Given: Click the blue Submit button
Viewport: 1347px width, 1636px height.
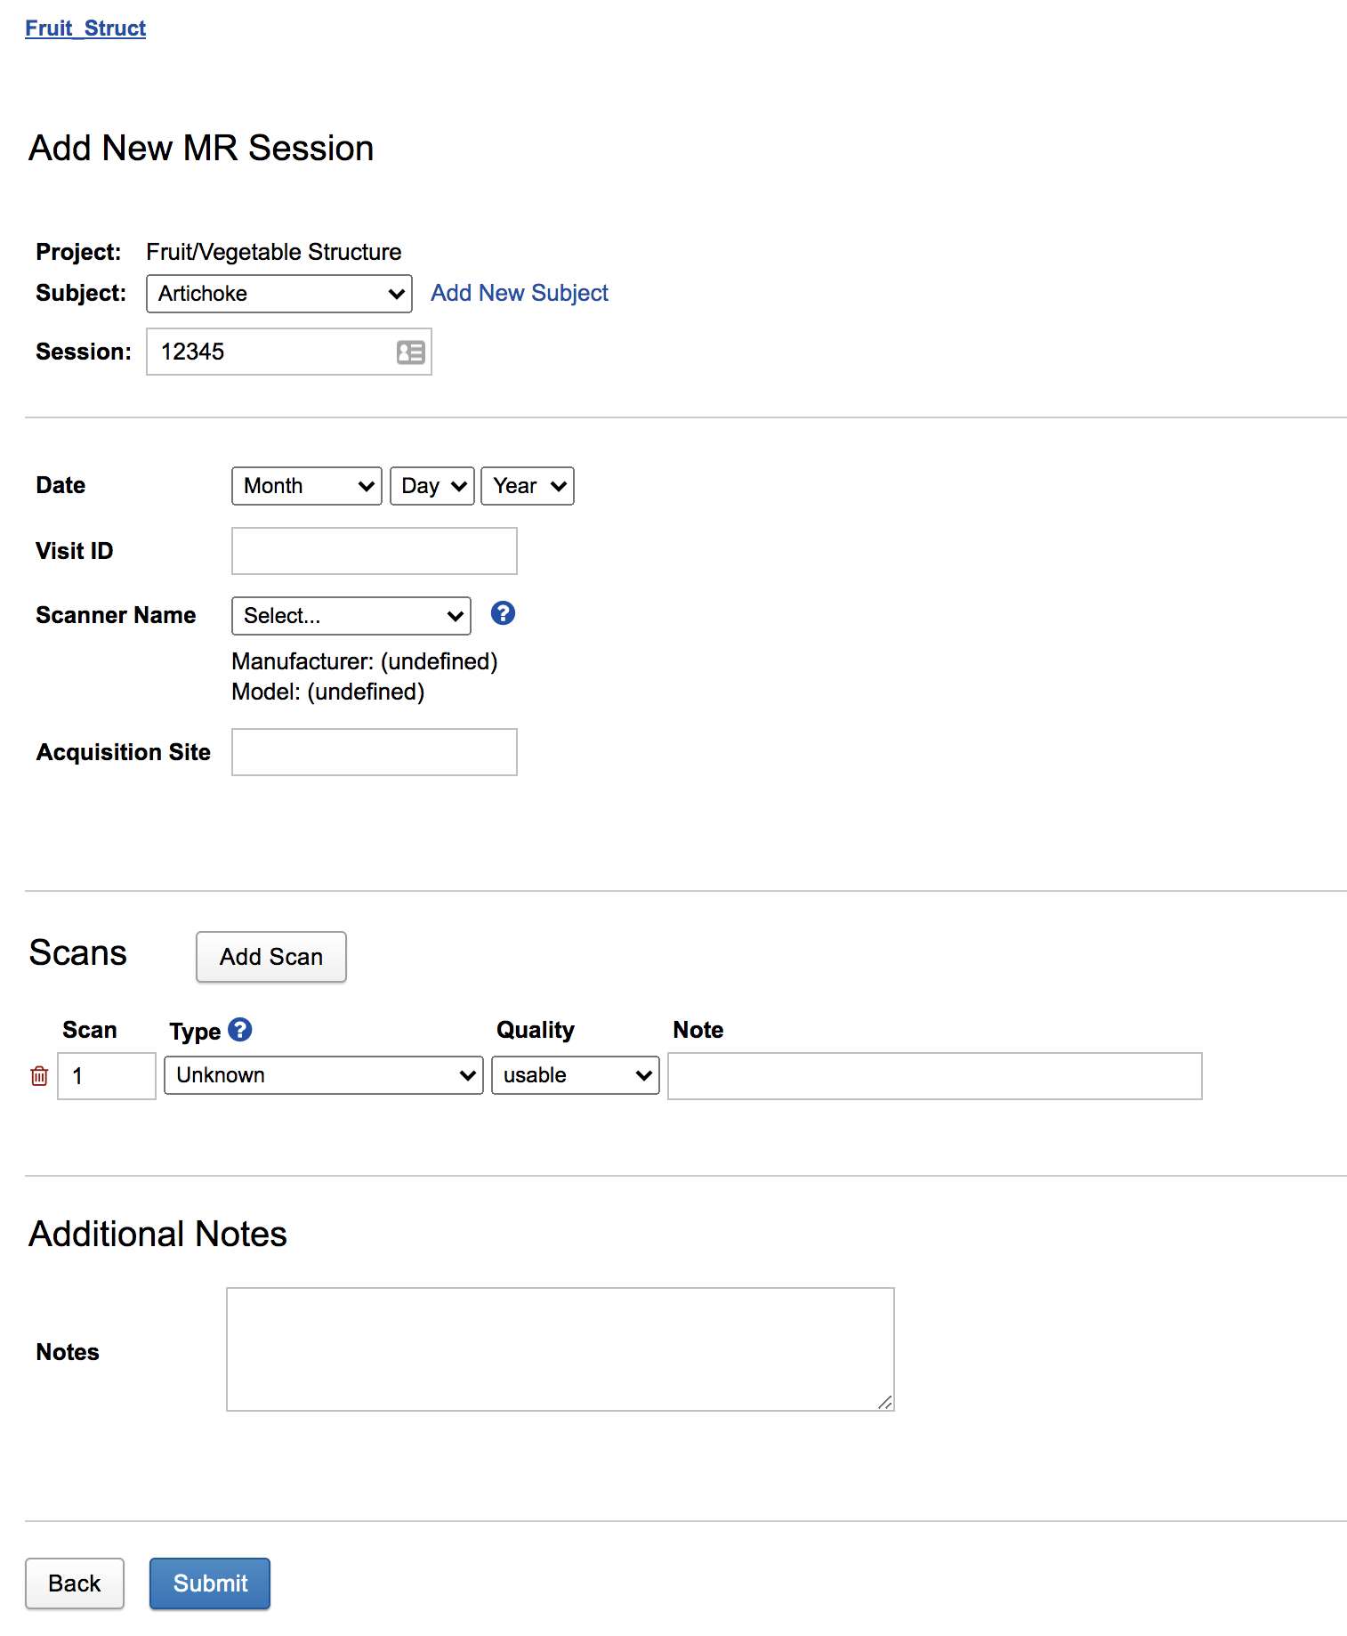Looking at the screenshot, I should coord(210,1583).
